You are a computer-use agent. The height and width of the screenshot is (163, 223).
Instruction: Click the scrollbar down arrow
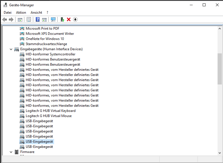(220, 153)
